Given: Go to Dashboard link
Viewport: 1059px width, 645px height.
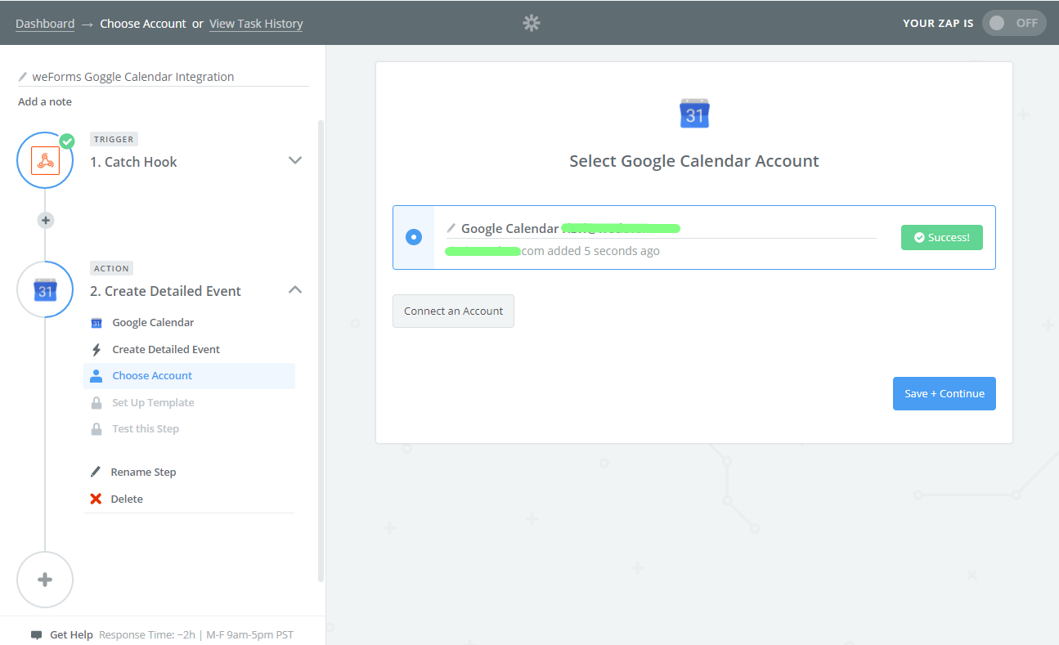Looking at the screenshot, I should (x=45, y=24).
